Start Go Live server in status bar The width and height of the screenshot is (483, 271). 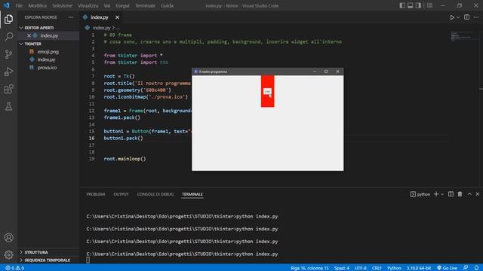coord(447,268)
